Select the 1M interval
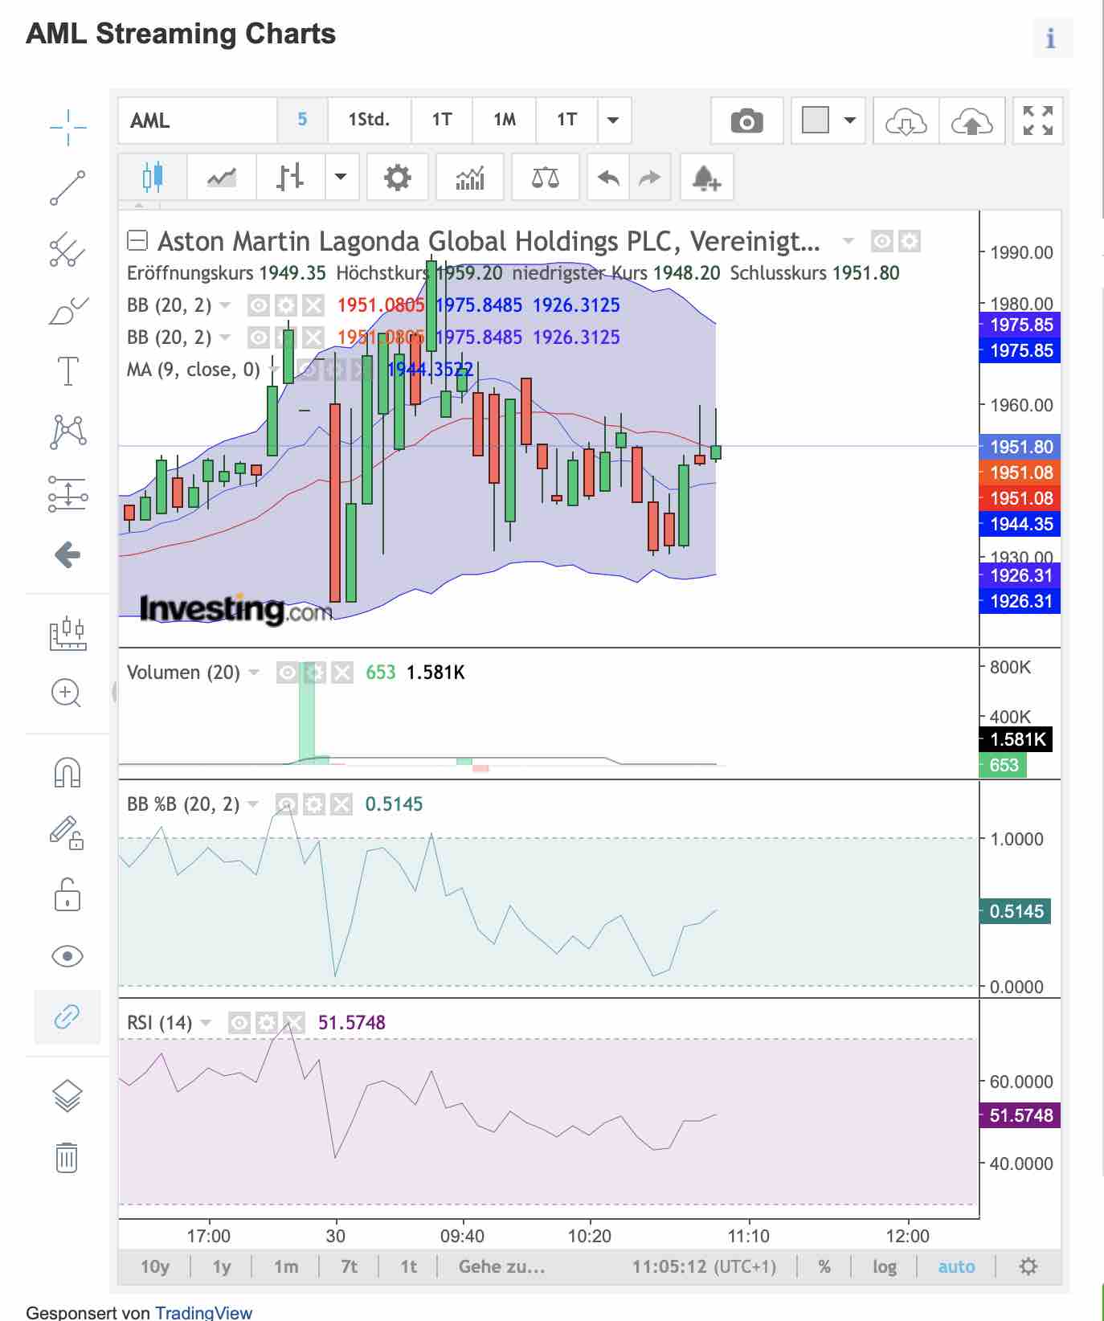Viewport: 1104px width, 1321px height. pyautogui.click(x=505, y=120)
